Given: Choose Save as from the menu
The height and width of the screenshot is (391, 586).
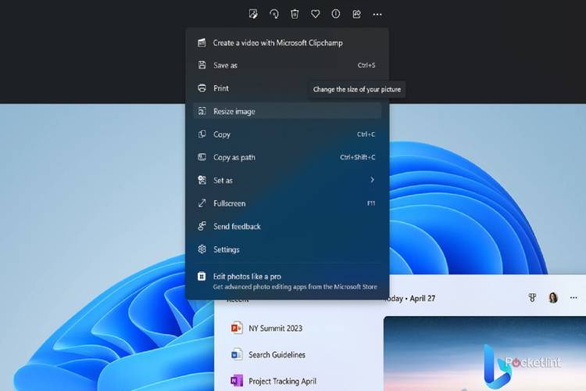Looking at the screenshot, I should (288, 65).
